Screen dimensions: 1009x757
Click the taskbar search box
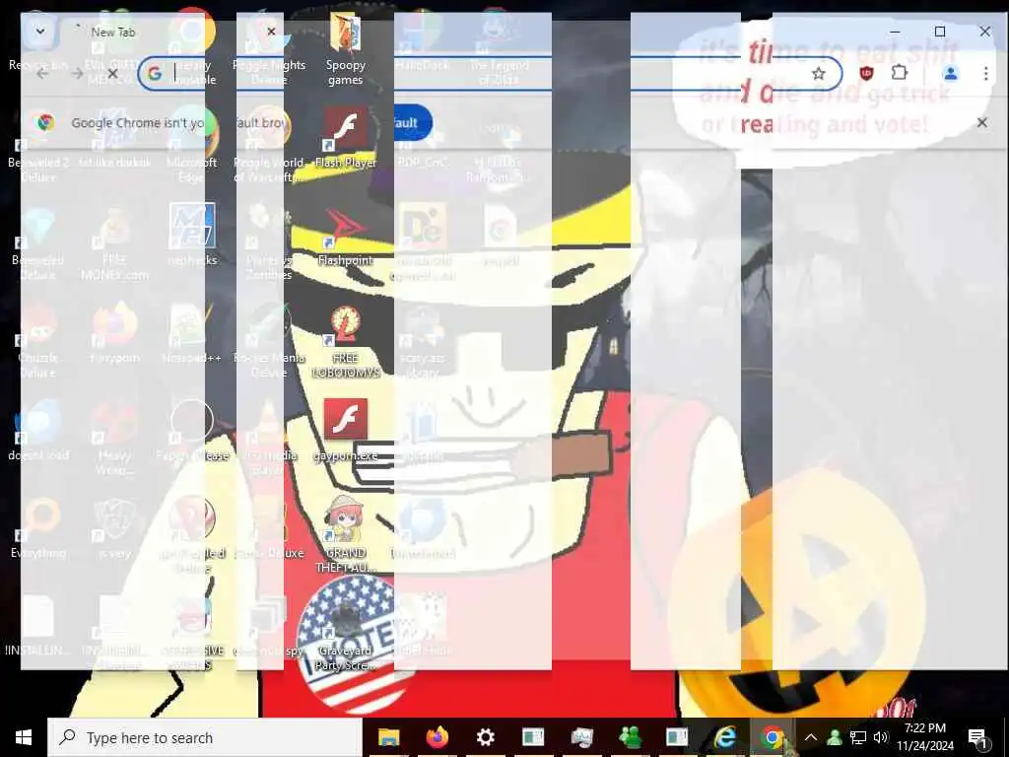click(205, 737)
